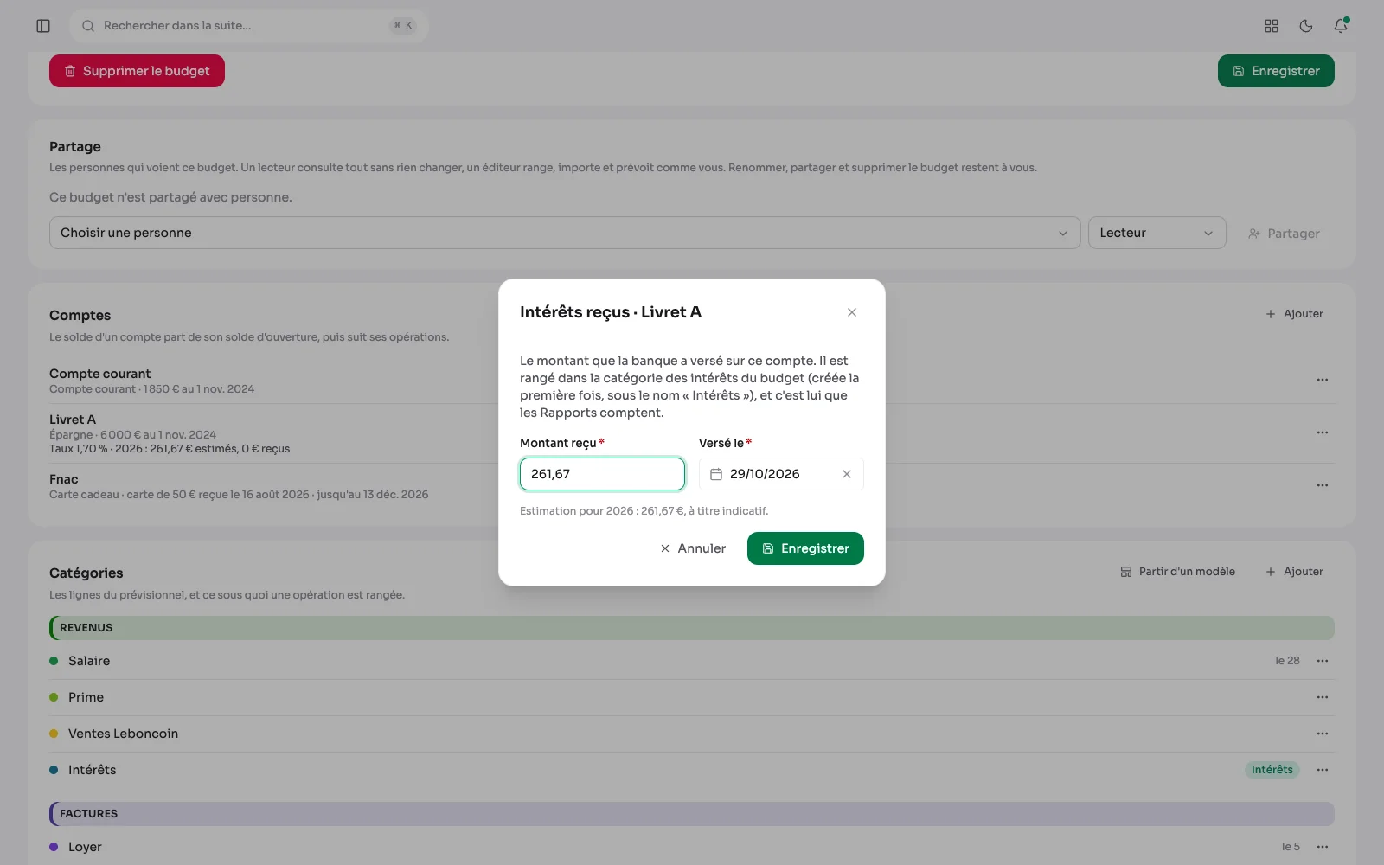Save interest with dialog Enregistrer button

(805, 548)
